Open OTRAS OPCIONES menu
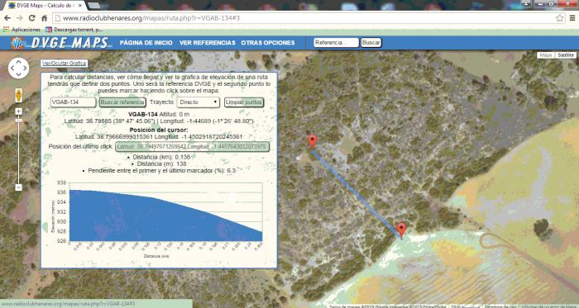 click(x=268, y=43)
